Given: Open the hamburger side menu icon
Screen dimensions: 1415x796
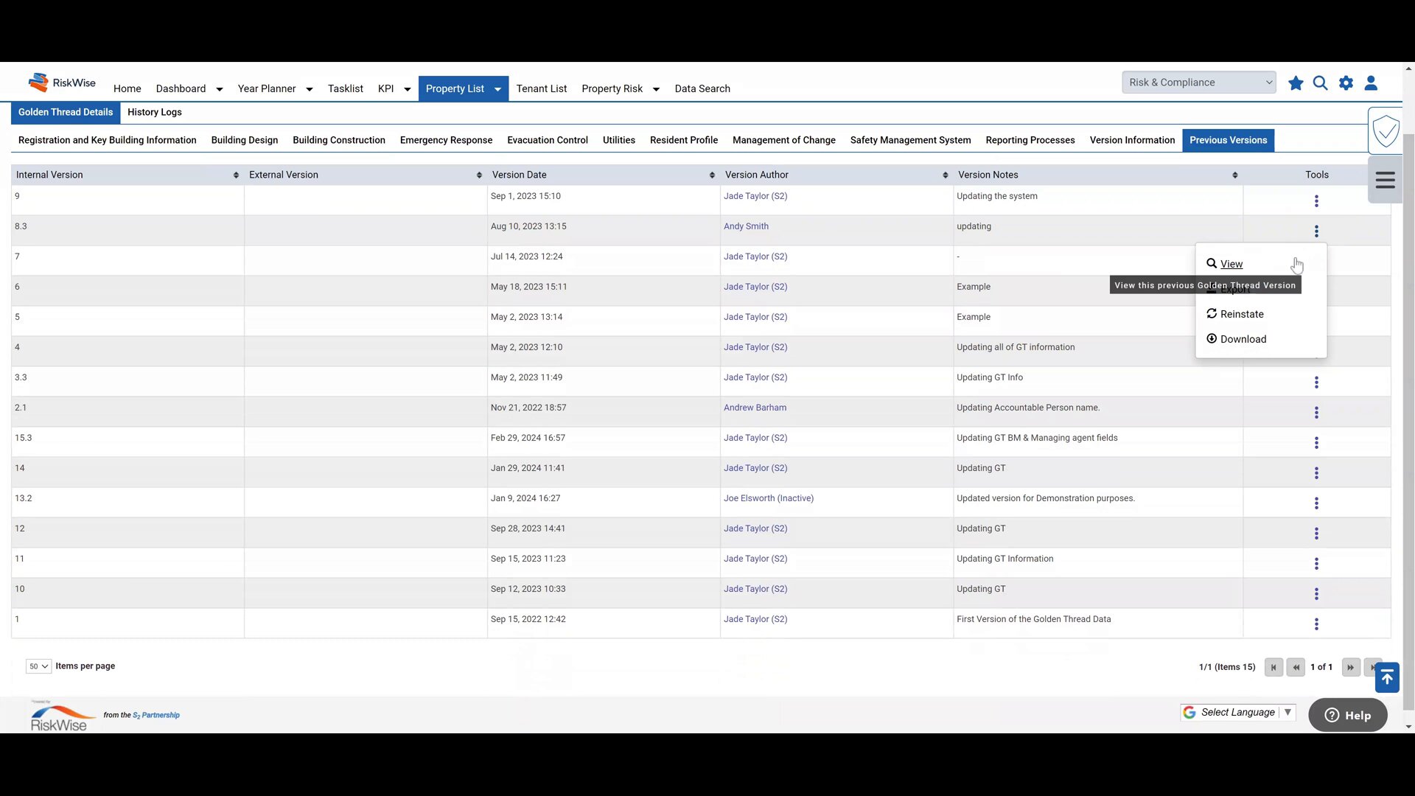Looking at the screenshot, I should [1385, 181].
